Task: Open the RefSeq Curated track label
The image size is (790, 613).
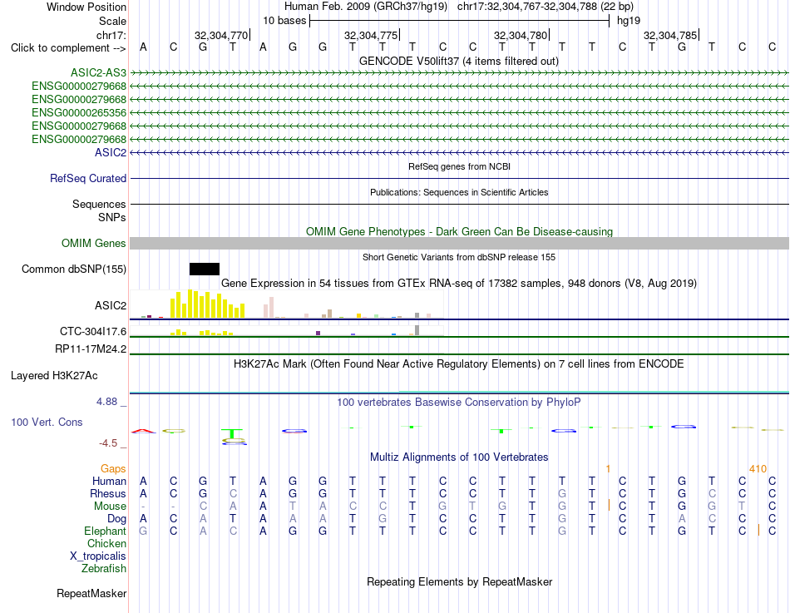Action: pyautogui.click(x=88, y=179)
